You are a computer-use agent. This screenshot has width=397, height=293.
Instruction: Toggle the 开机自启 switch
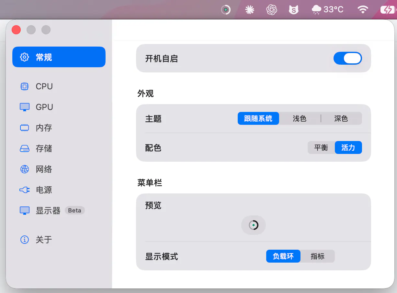pyautogui.click(x=348, y=59)
